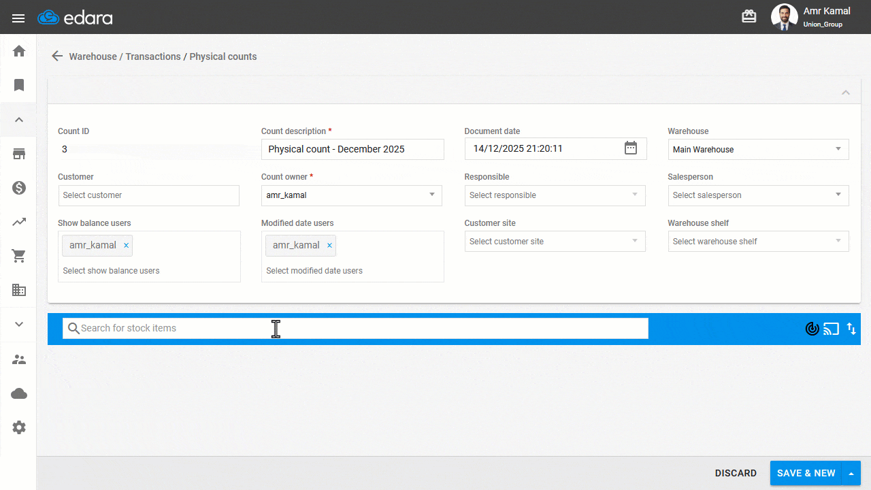Remove amr_kamal from Modified date users

(329, 246)
